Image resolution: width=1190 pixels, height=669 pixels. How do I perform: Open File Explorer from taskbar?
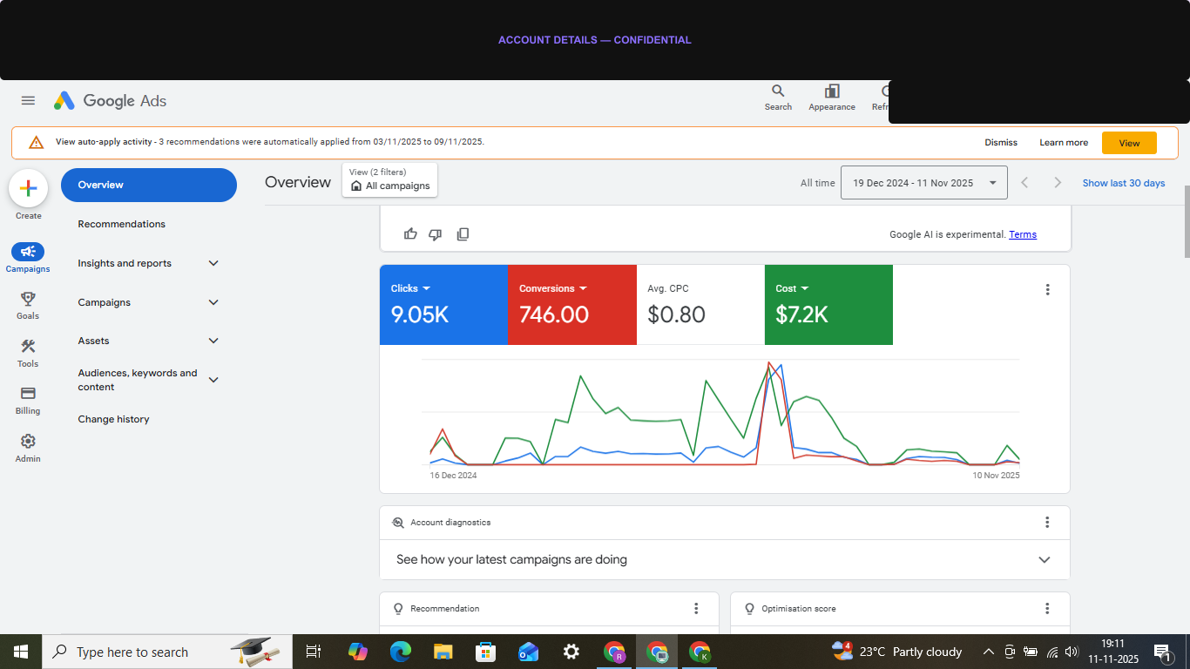[x=443, y=652]
